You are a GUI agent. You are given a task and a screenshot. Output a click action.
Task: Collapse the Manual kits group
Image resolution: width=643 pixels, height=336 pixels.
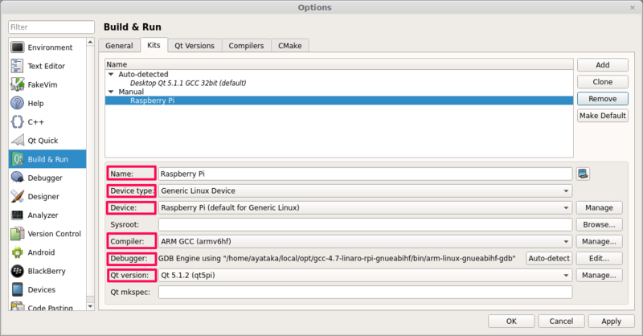pos(111,92)
